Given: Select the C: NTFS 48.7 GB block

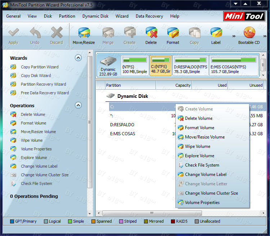Looking at the screenshot, I should [x=161, y=65].
